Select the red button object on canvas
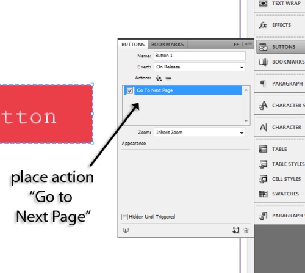 coord(46,114)
